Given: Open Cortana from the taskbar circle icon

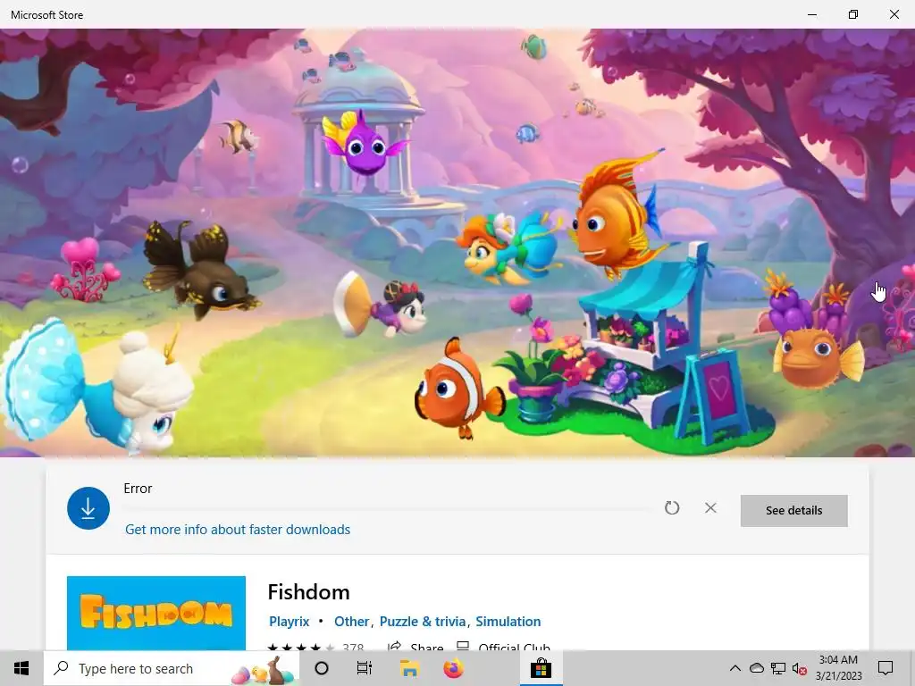Looking at the screenshot, I should (321, 668).
